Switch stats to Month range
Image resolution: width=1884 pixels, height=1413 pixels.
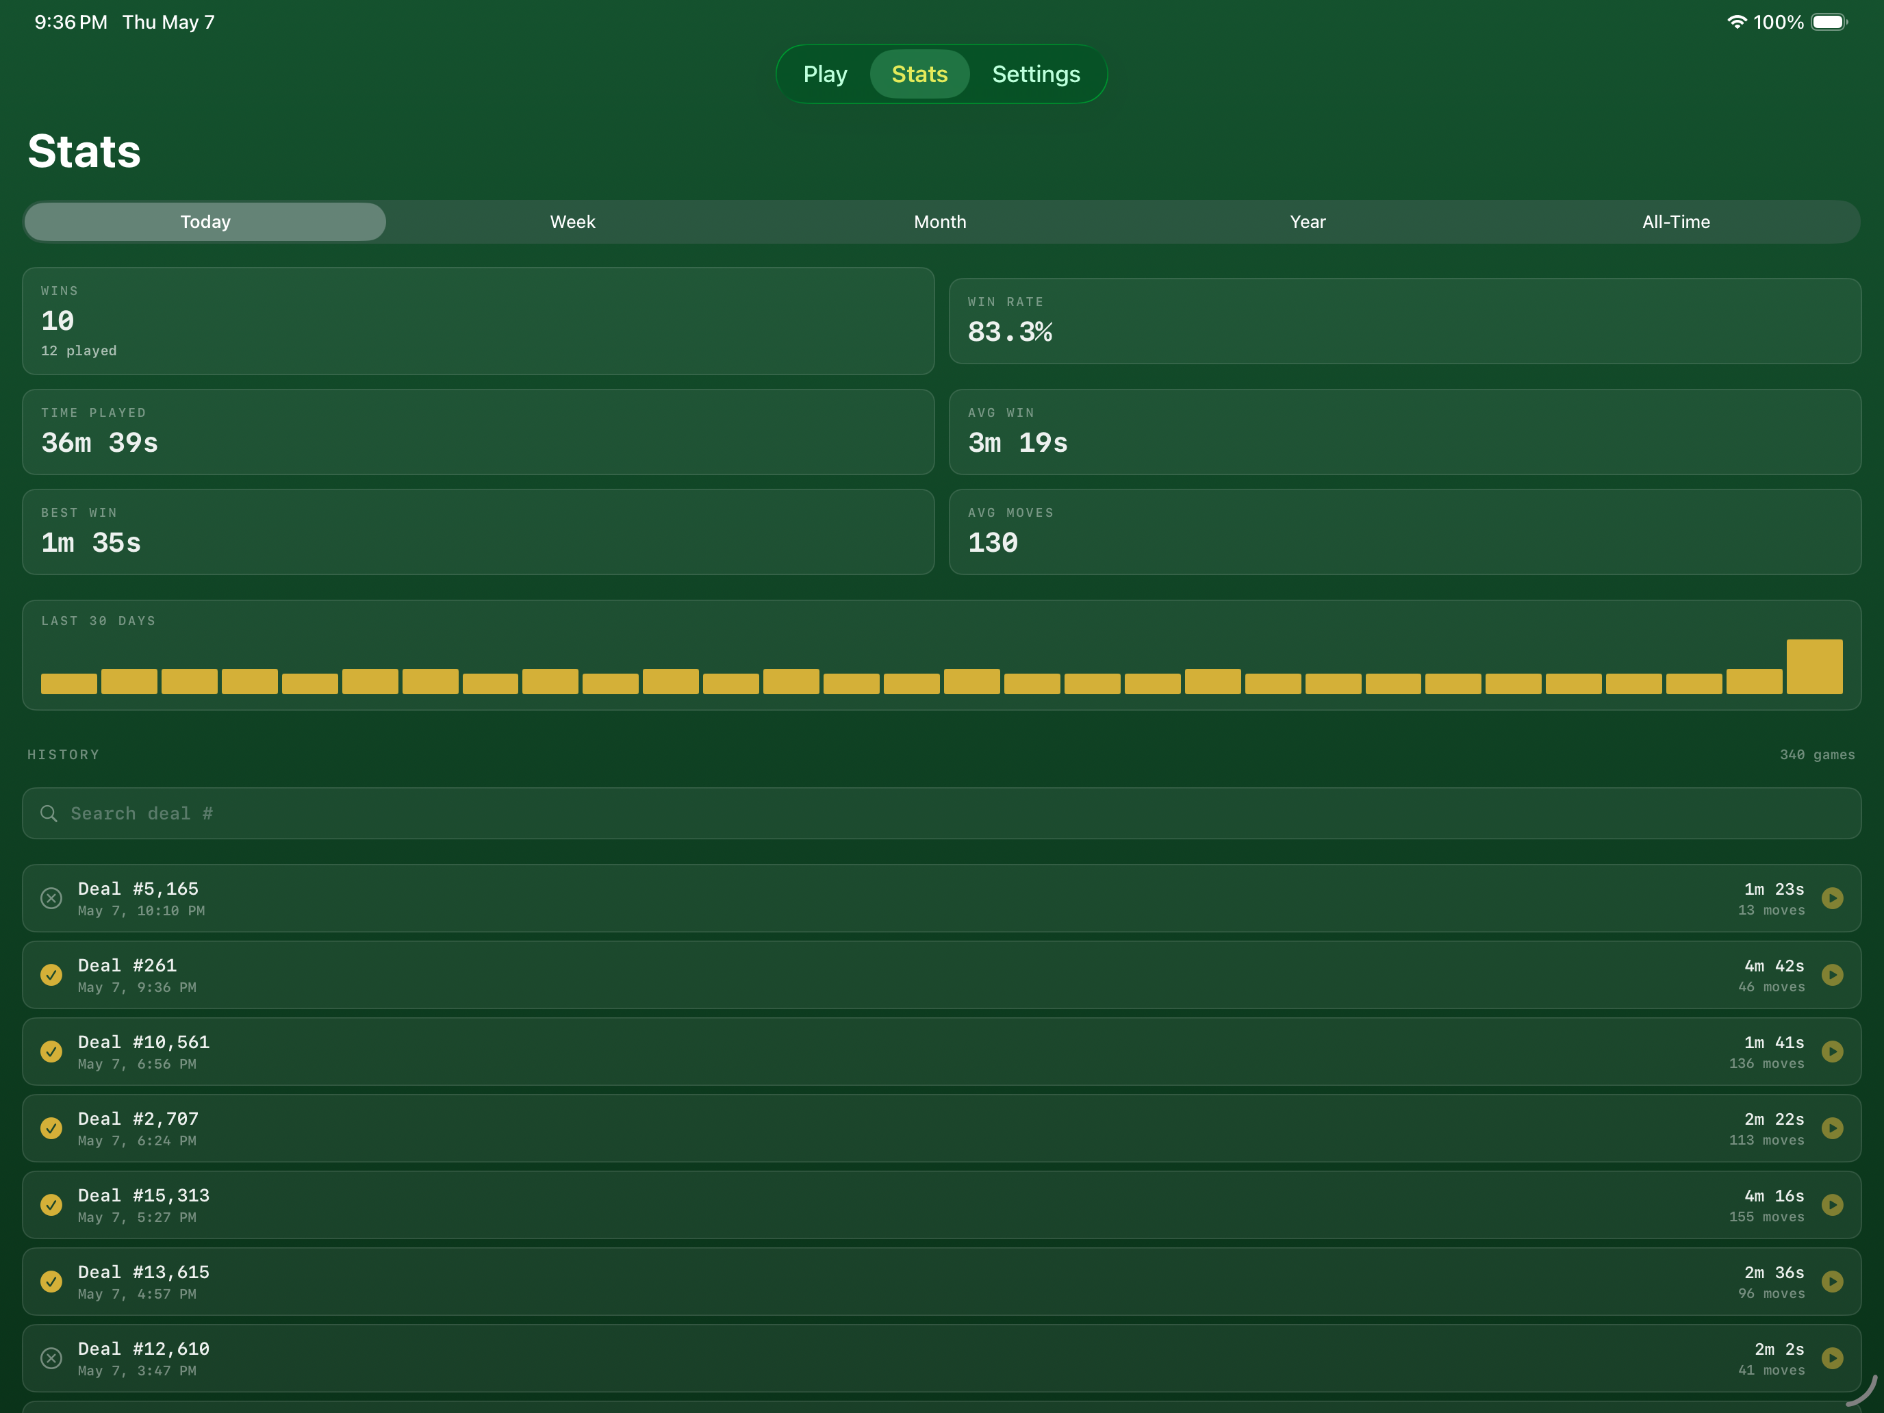[x=941, y=221]
